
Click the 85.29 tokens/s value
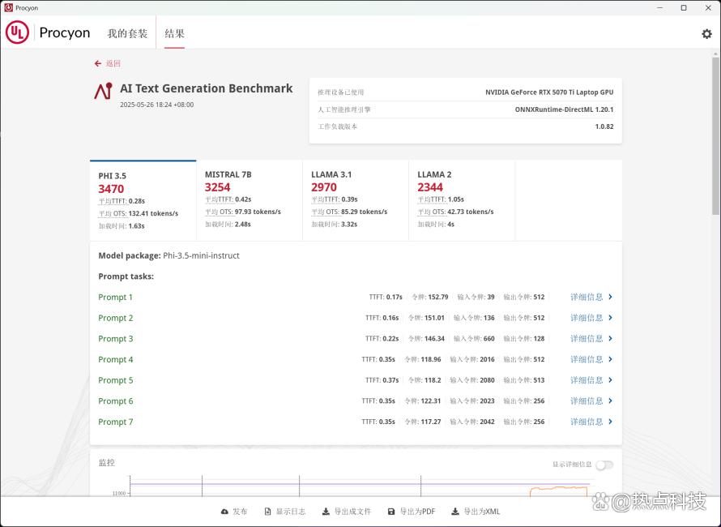point(365,212)
